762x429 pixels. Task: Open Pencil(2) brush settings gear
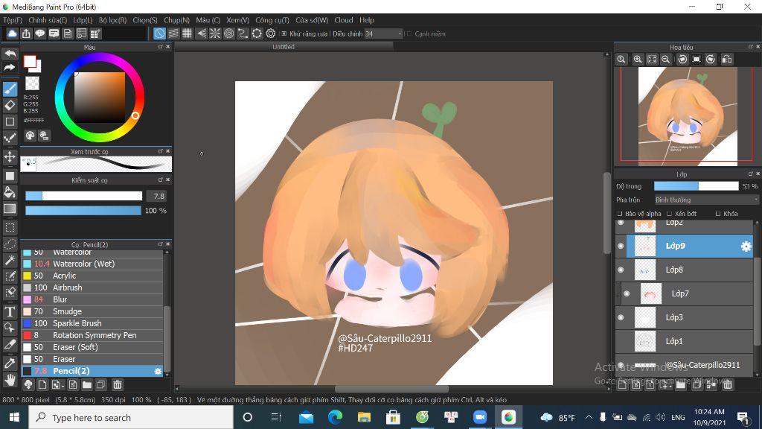[x=158, y=371]
